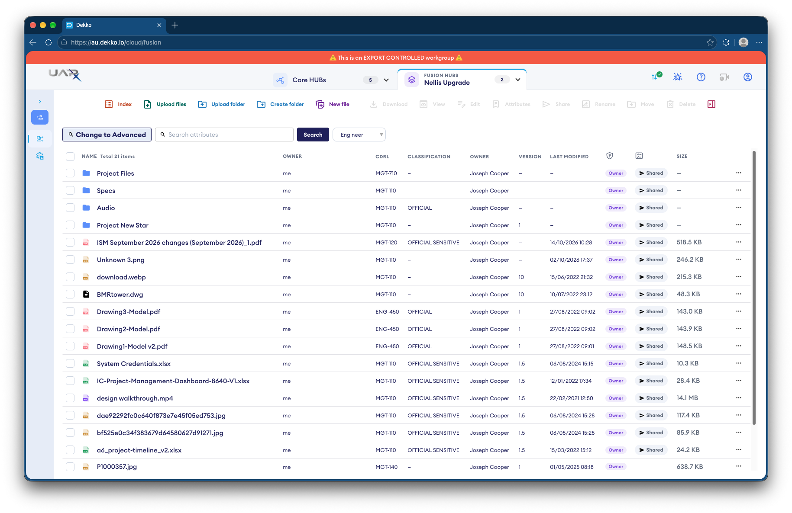
Task: Click the add users sidebar button
Action: [40, 117]
